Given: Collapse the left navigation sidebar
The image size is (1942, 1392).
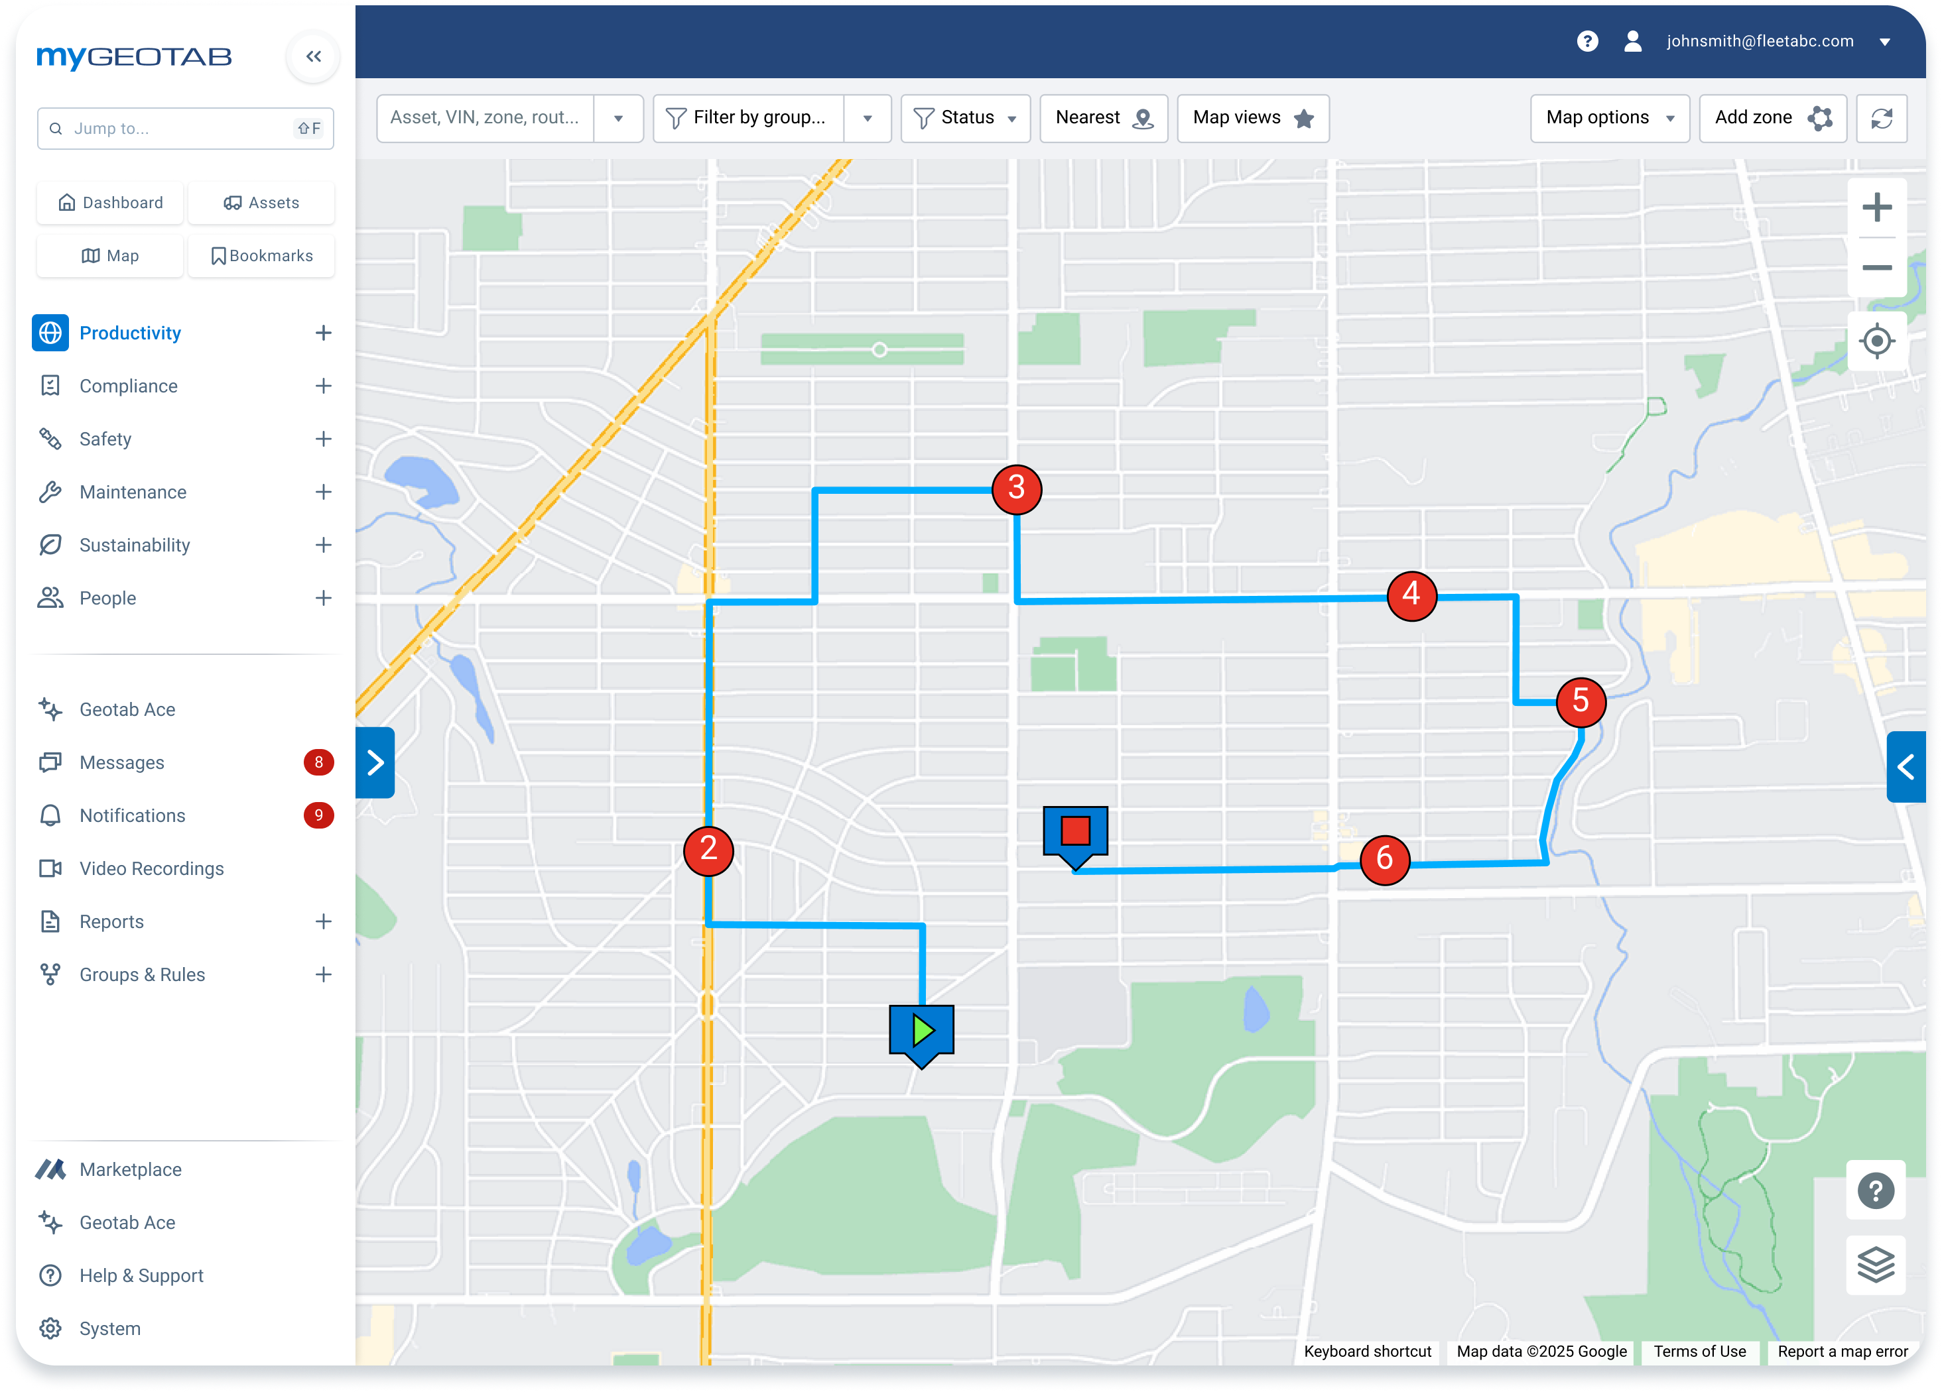Looking at the screenshot, I should [x=312, y=56].
